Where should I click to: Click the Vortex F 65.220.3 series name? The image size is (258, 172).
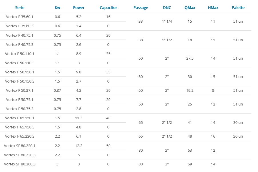click(x=20, y=136)
